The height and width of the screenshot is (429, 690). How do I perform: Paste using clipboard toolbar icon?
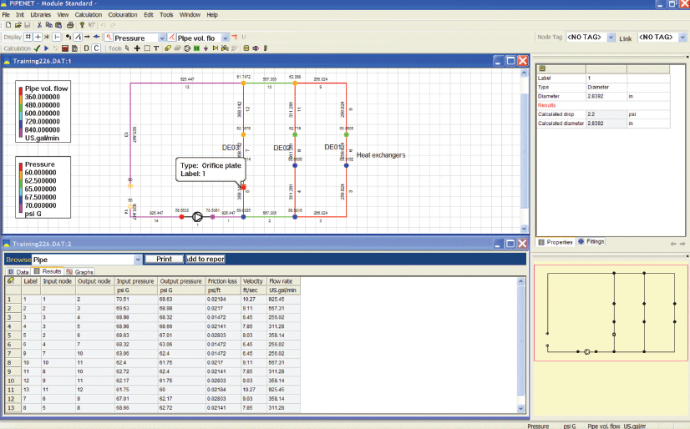[58, 26]
